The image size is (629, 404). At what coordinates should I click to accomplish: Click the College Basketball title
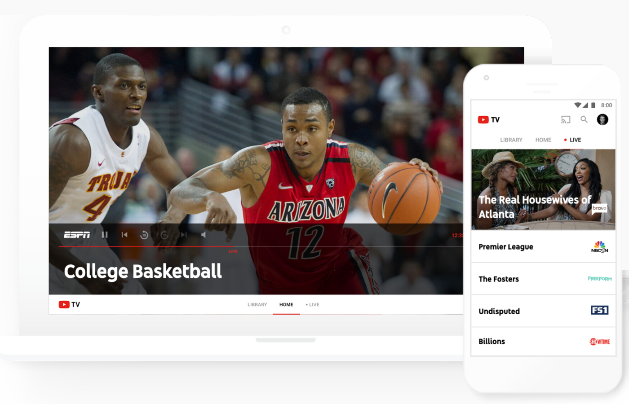(x=143, y=272)
